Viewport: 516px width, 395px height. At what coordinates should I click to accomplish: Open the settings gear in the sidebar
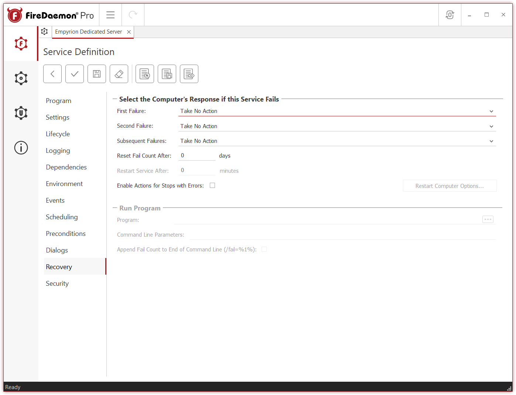click(21, 78)
